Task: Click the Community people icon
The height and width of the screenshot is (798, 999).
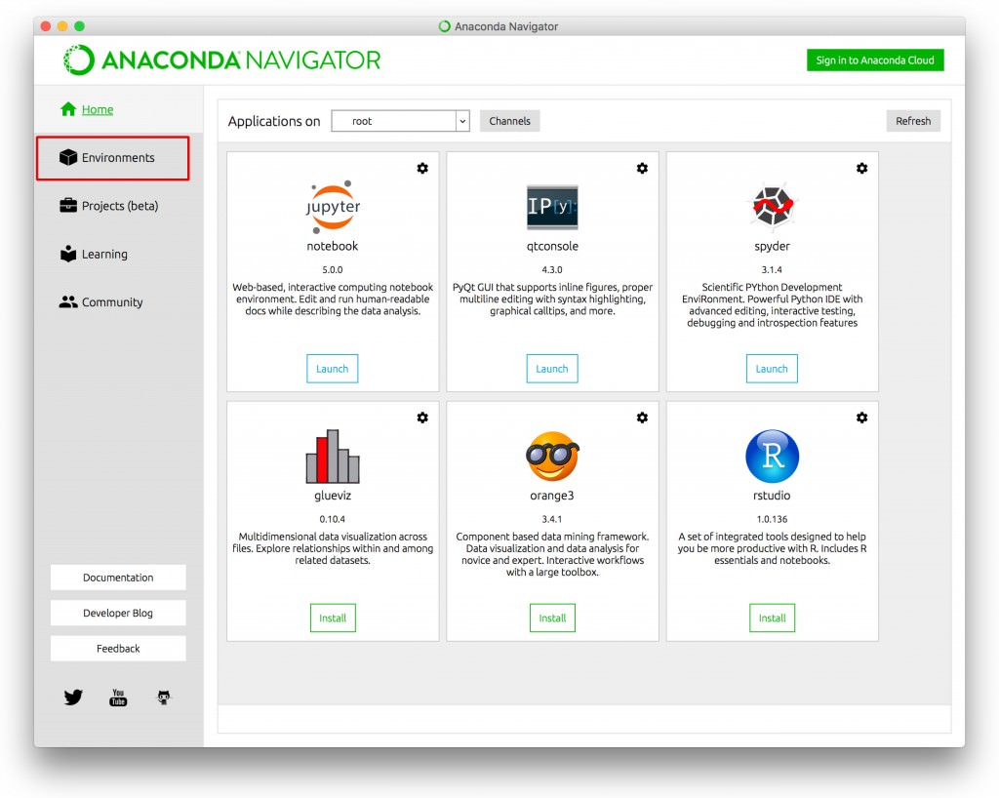Action: tap(68, 301)
